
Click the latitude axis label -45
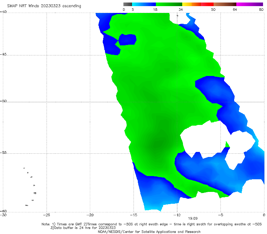click(x=3, y=54)
